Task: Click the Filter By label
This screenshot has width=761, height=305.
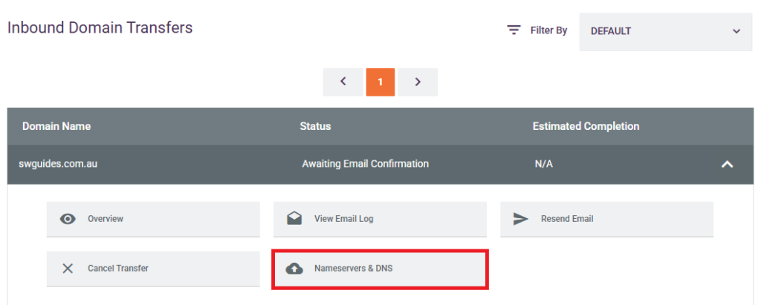Action: (549, 30)
